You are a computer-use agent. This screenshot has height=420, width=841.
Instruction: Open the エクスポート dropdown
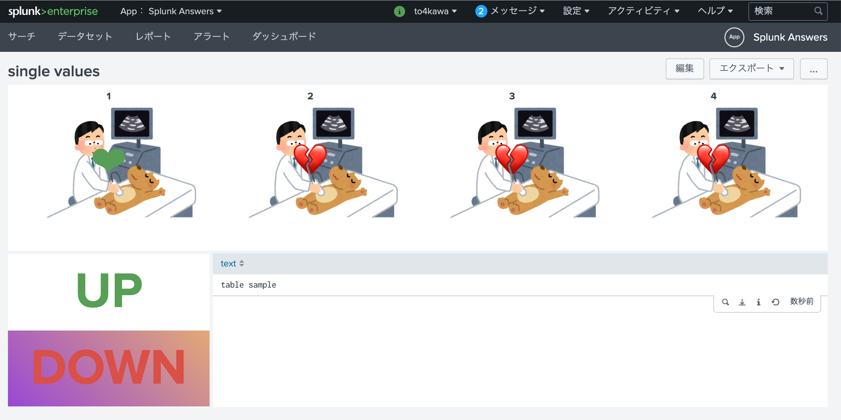[x=751, y=69]
